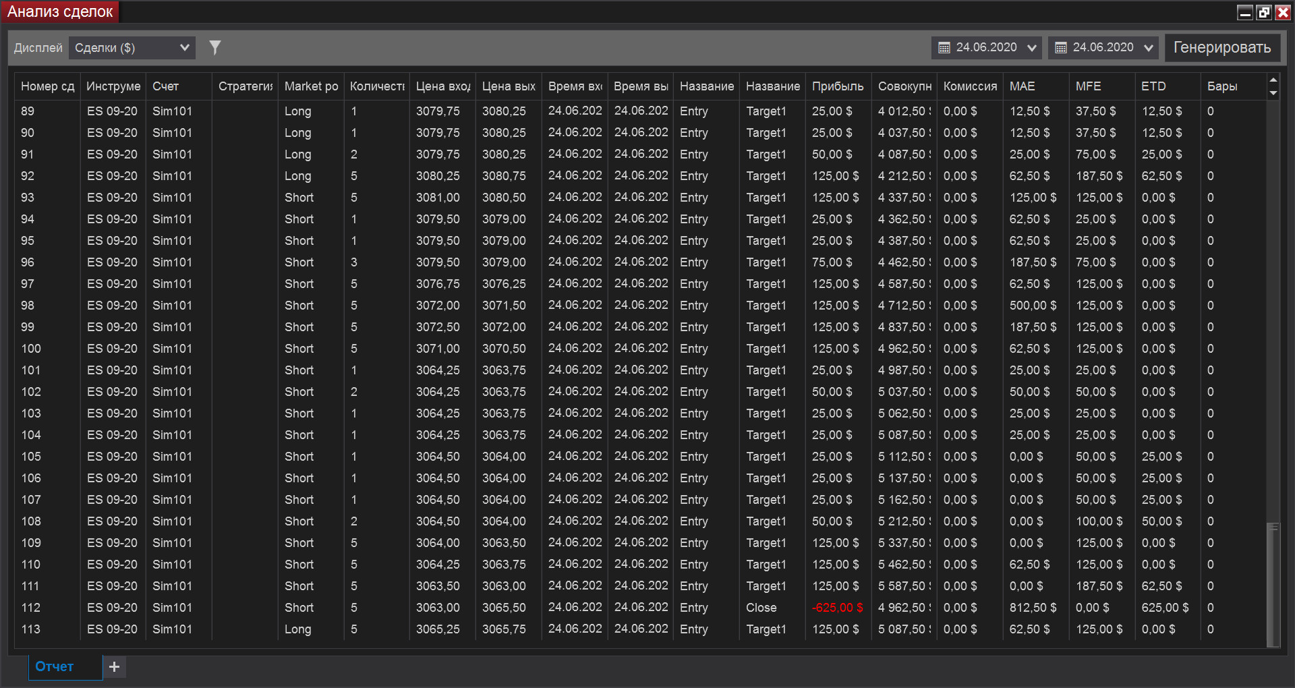The height and width of the screenshot is (688, 1295).
Task: Select trade number 92 cell
Action: (x=28, y=176)
